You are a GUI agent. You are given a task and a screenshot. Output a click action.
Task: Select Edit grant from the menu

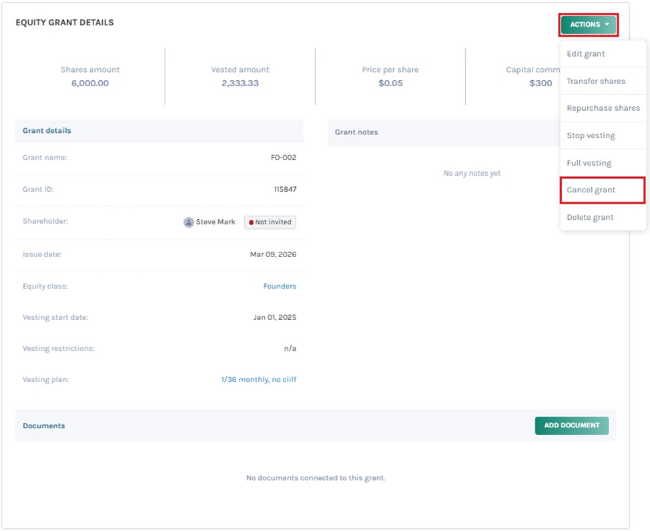tap(585, 54)
